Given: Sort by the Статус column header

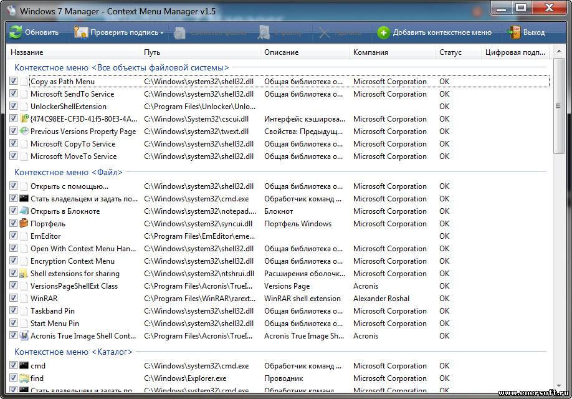Looking at the screenshot, I should click(458, 52).
